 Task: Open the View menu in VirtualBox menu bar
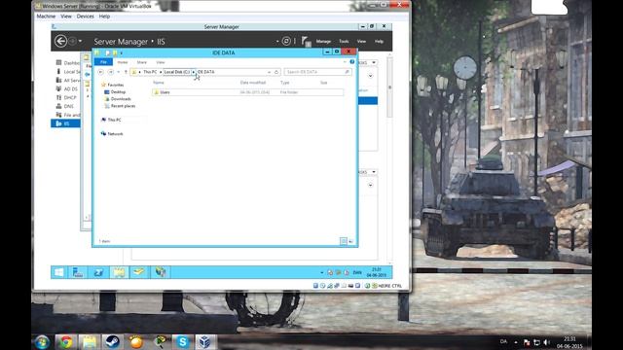click(x=66, y=17)
